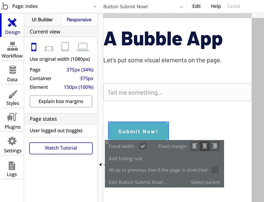
Task: Collapse the left panel with the arrow
Action: pyautogui.click(x=101, y=164)
